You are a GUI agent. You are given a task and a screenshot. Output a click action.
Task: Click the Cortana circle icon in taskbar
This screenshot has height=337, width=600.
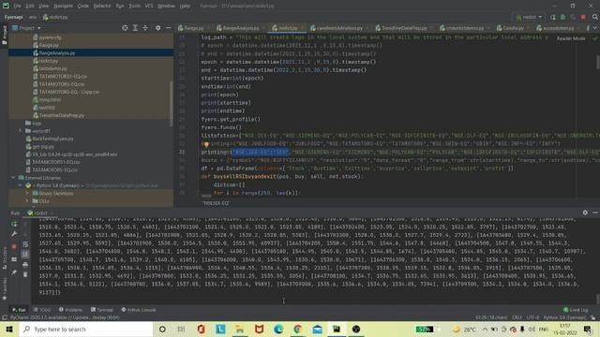[162, 329]
